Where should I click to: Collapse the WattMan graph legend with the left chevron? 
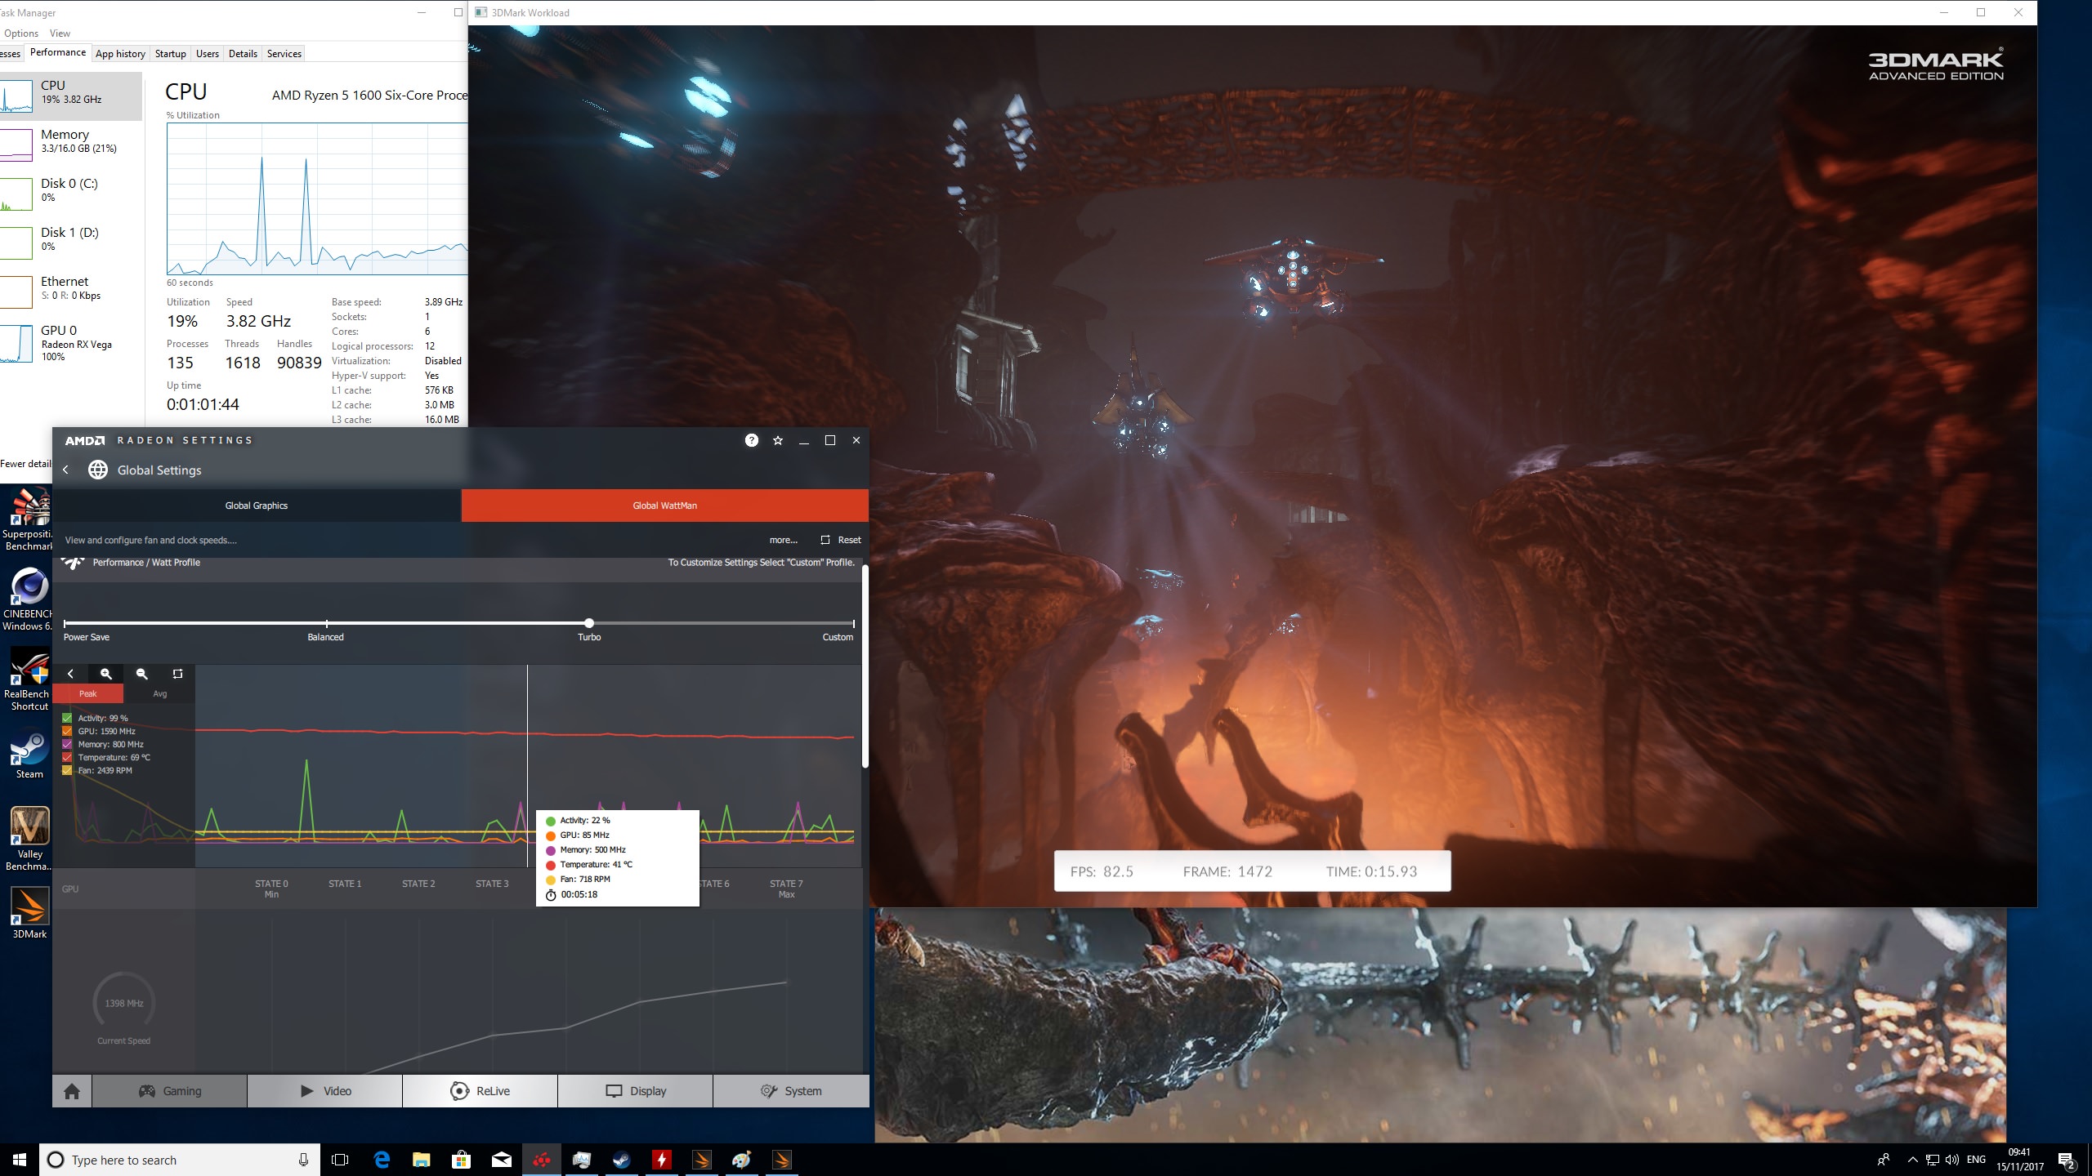pyautogui.click(x=70, y=674)
